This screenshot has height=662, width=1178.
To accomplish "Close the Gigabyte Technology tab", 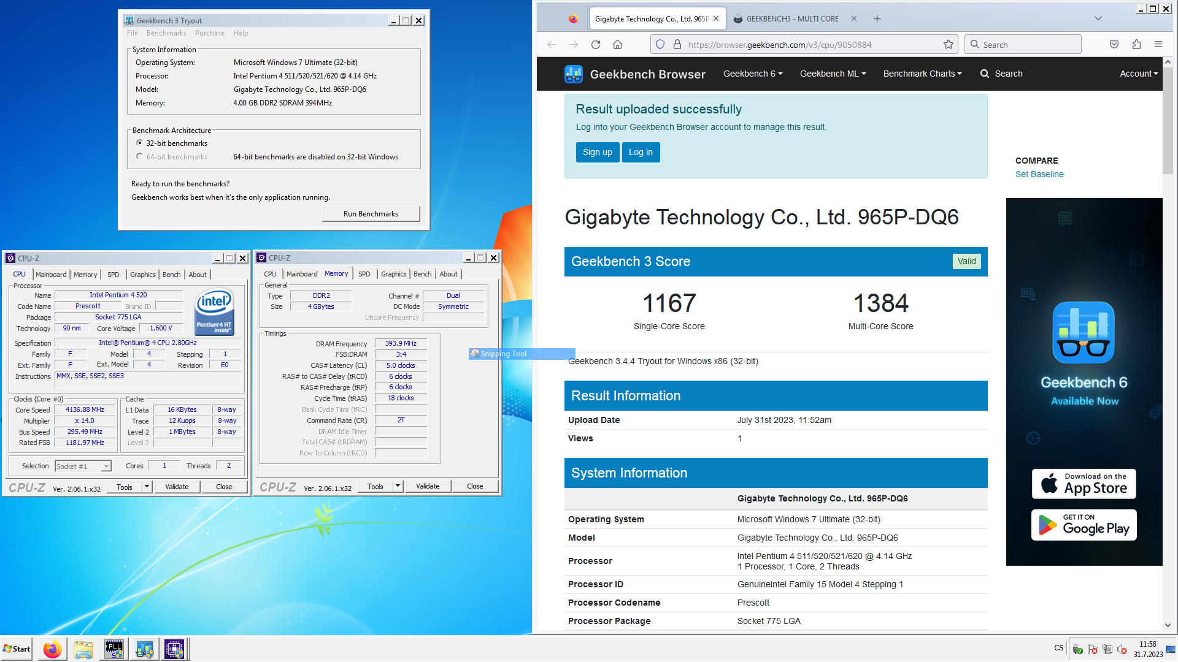I will (x=716, y=19).
